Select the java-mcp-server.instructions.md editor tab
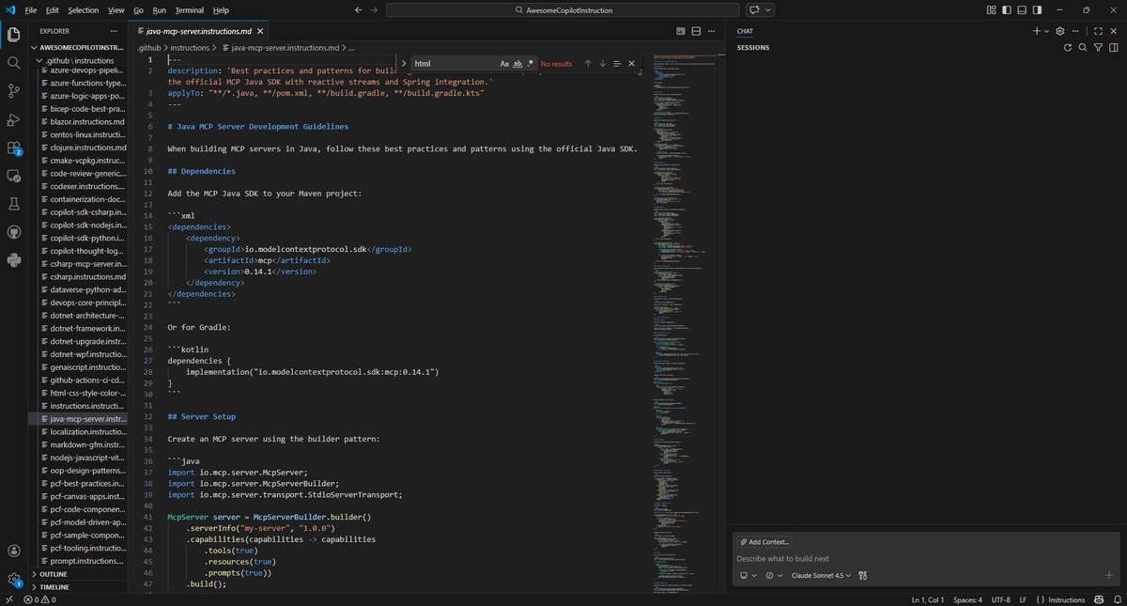1127x606 pixels. 200,31
